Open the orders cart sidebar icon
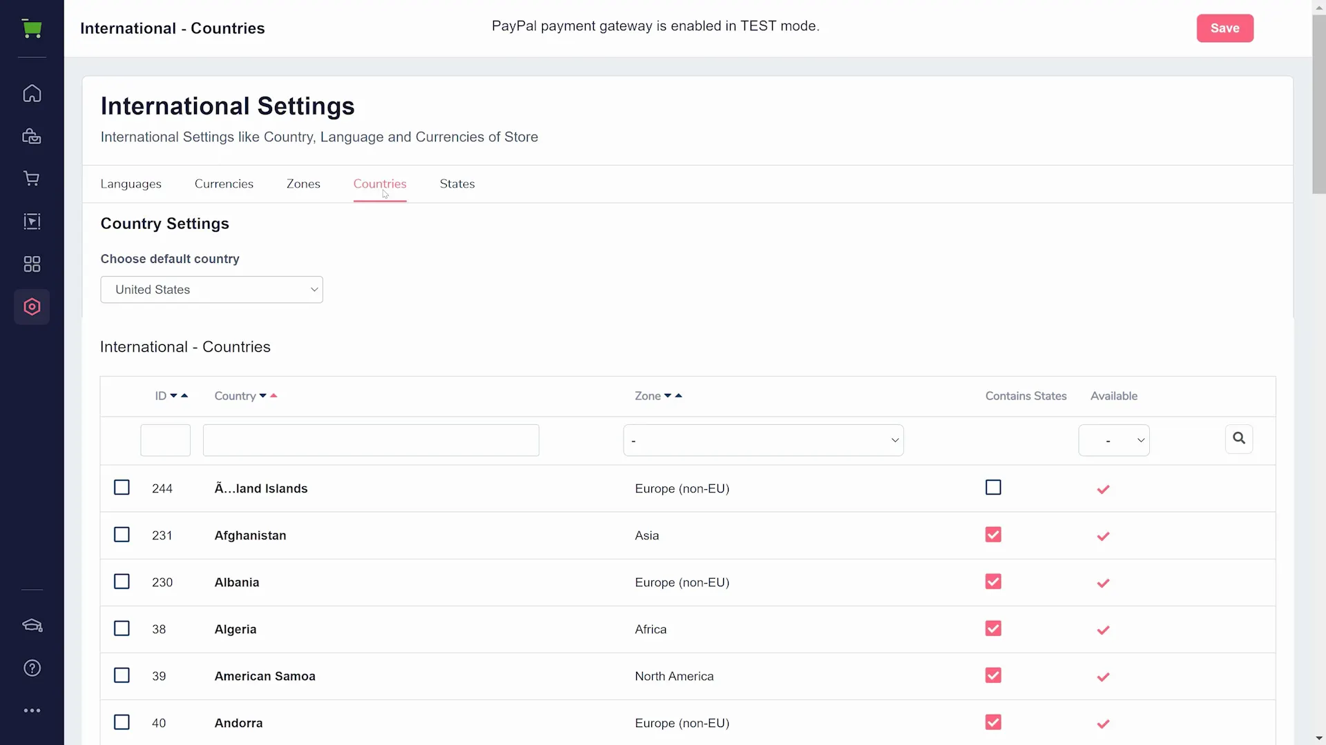The height and width of the screenshot is (745, 1326). pos(32,179)
